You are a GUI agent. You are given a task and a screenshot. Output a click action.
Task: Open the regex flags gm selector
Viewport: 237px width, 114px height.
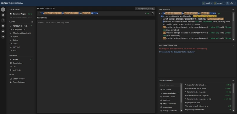pyautogui.click(x=148, y=13)
